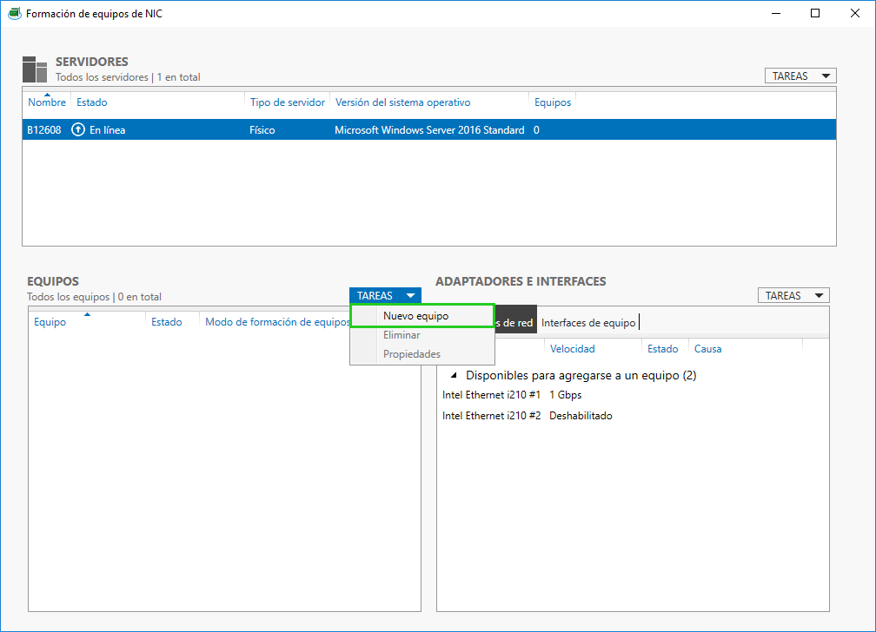Open the TAREAS dropdown for Servidores
The width and height of the screenshot is (876, 632).
pyautogui.click(x=800, y=76)
